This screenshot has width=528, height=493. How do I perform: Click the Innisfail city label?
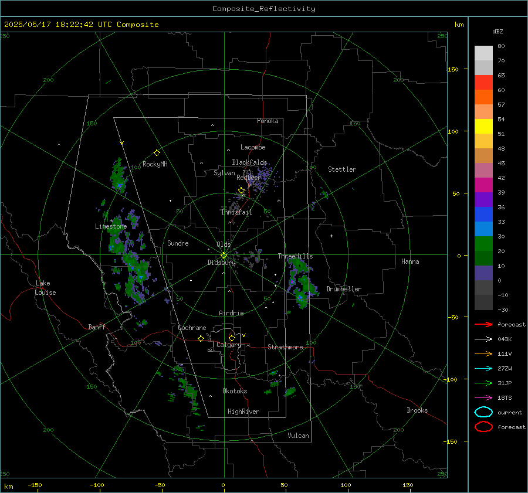tap(236, 212)
